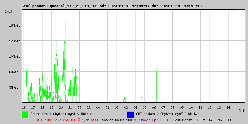Click the 6Mbit y-axis label
248x124 pixels.
pos(14,72)
